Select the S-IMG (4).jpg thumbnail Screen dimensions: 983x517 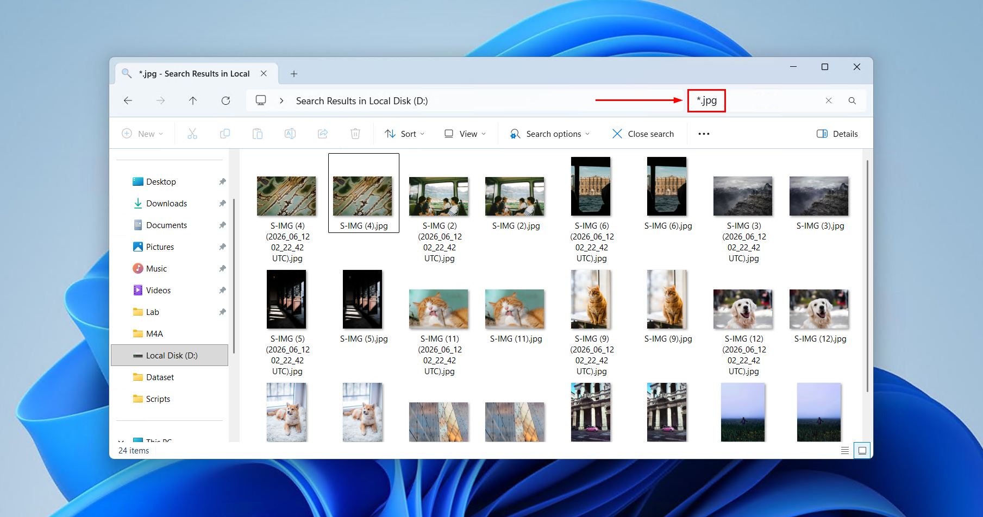pyautogui.click(x=364, y=193)
